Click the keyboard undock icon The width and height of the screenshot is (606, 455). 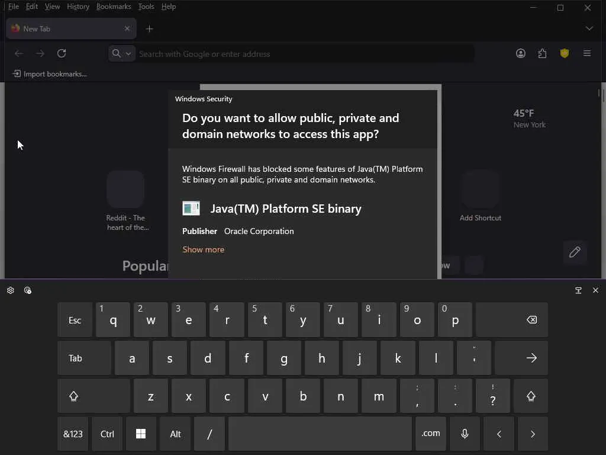pos(578,290)
